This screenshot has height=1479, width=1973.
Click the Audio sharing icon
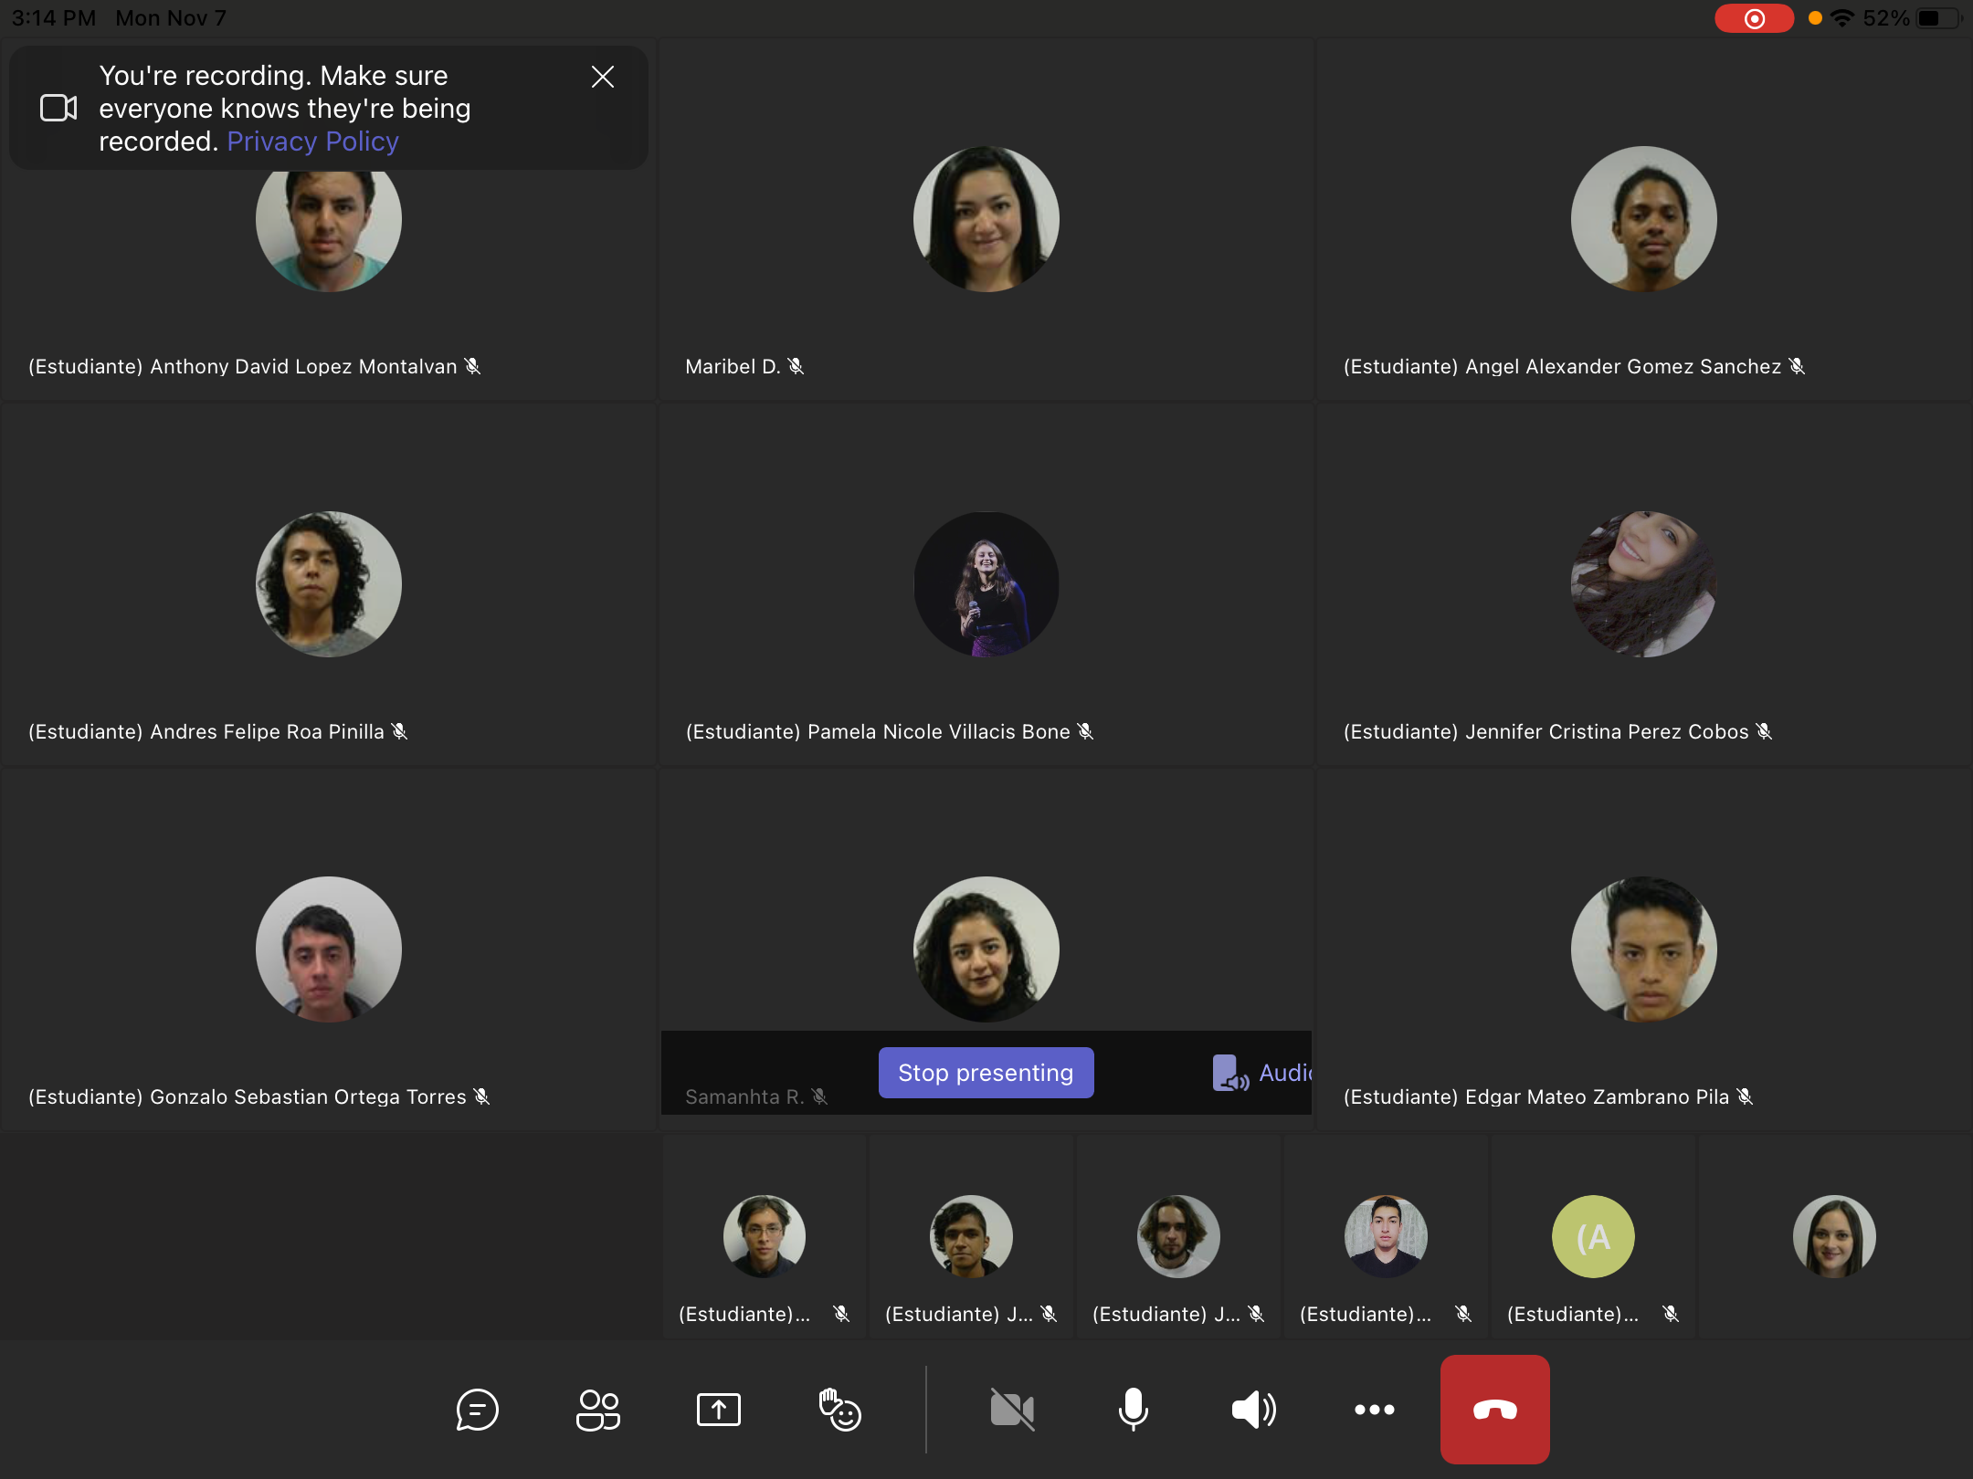[x=1230, y=1074]
